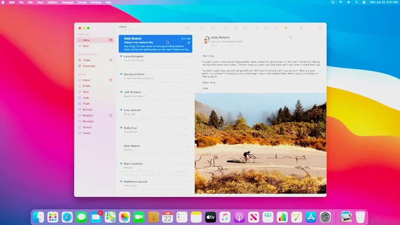Open the Message menu

[x=67, y=2]
